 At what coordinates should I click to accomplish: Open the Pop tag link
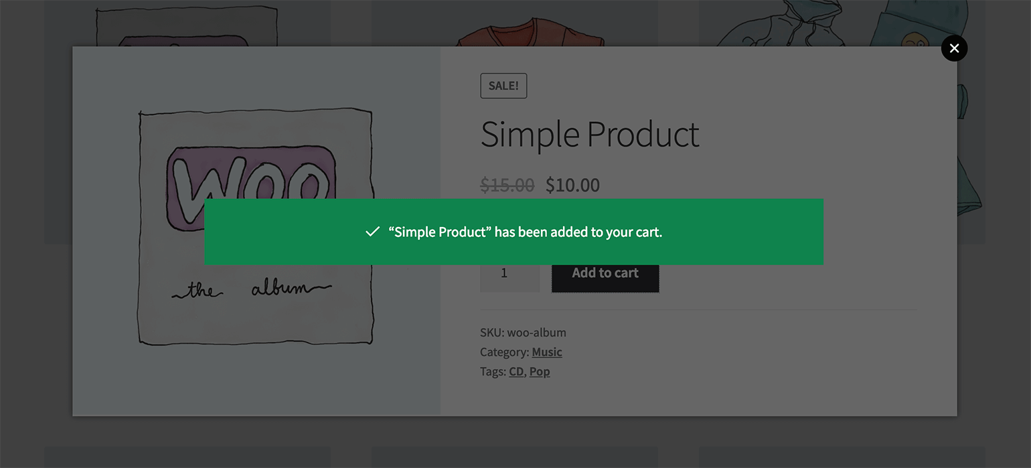(540, 371)
